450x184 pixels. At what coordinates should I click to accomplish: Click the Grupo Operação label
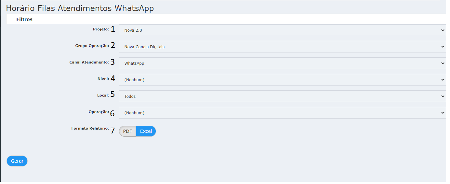point(92,46)
